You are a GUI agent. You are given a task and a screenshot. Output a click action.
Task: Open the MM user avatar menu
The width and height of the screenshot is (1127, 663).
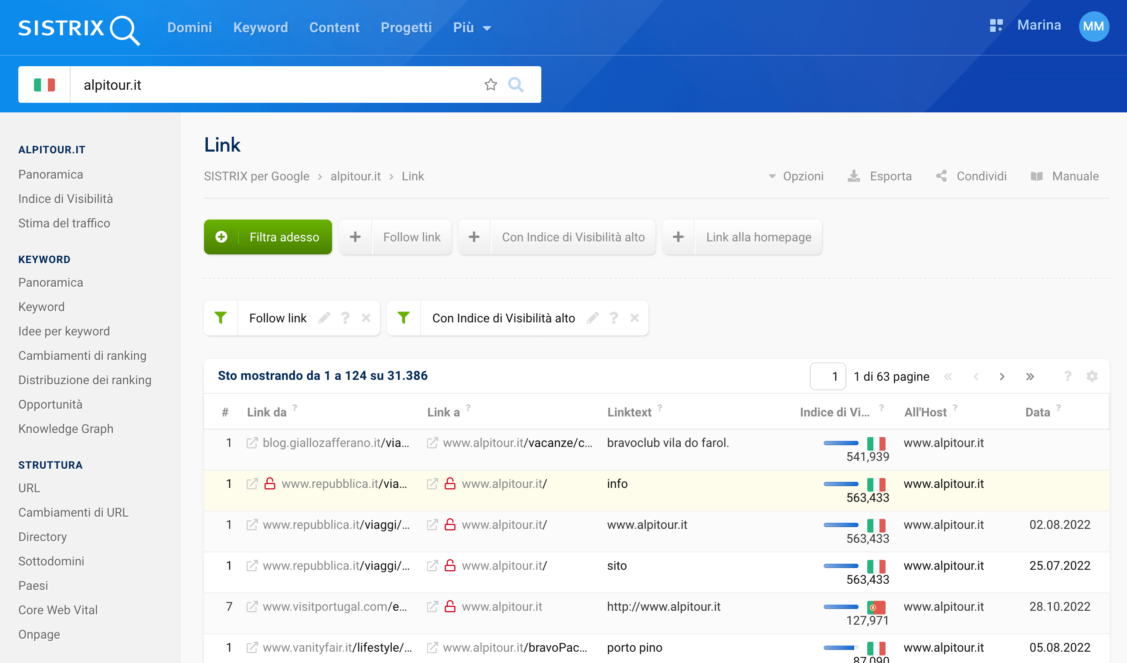(1093, 27)
